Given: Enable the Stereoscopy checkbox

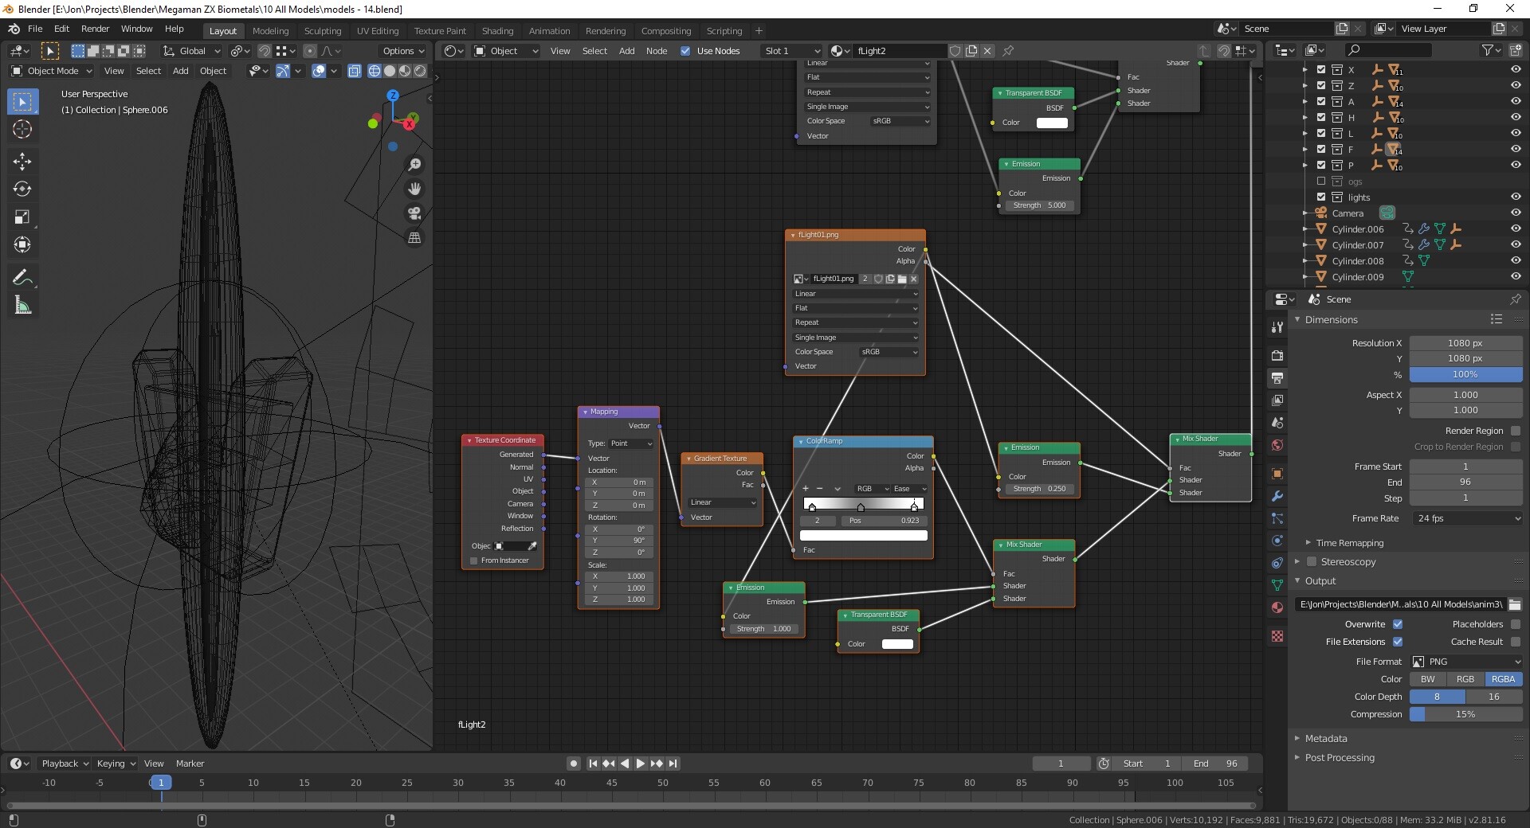Looking at the screenshot, I should pos(1312,561).
